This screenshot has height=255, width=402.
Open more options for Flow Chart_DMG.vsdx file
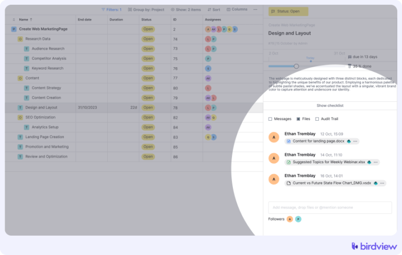click(x=382, y=183)
